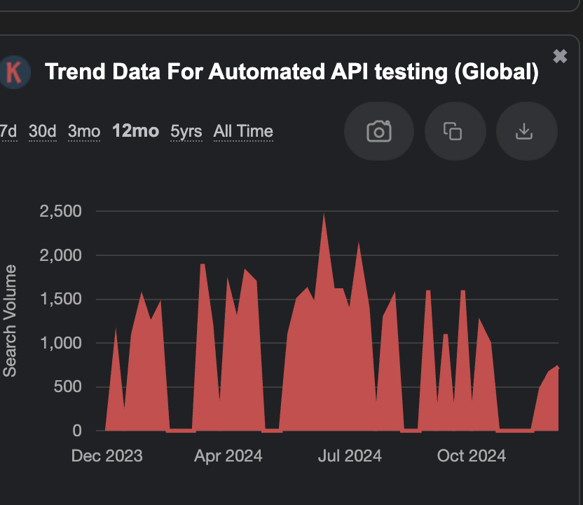583x505 pixels.
Task: Click the copy trend data icon
Action: click(x=455, y=131)
